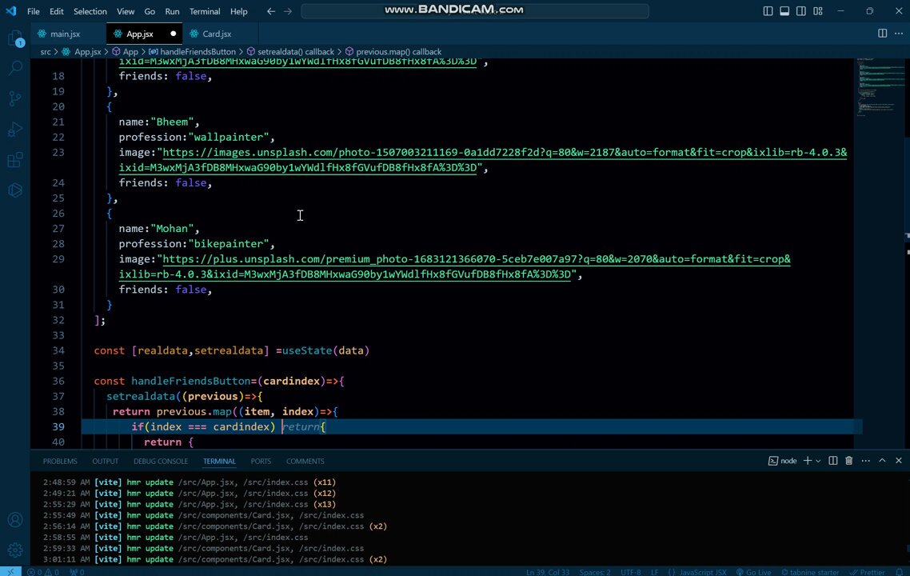The image size is (910, 576).
Task: Click the title bar command search box
Action: [x=475, y=11]
